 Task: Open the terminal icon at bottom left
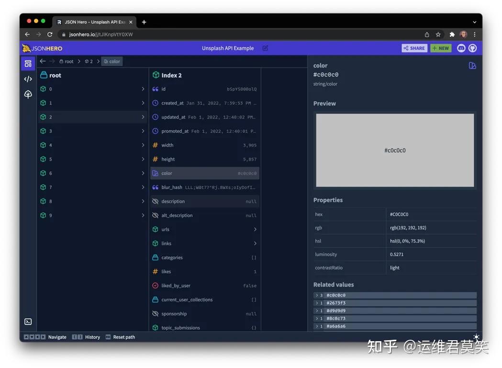[x=28, y=322]
